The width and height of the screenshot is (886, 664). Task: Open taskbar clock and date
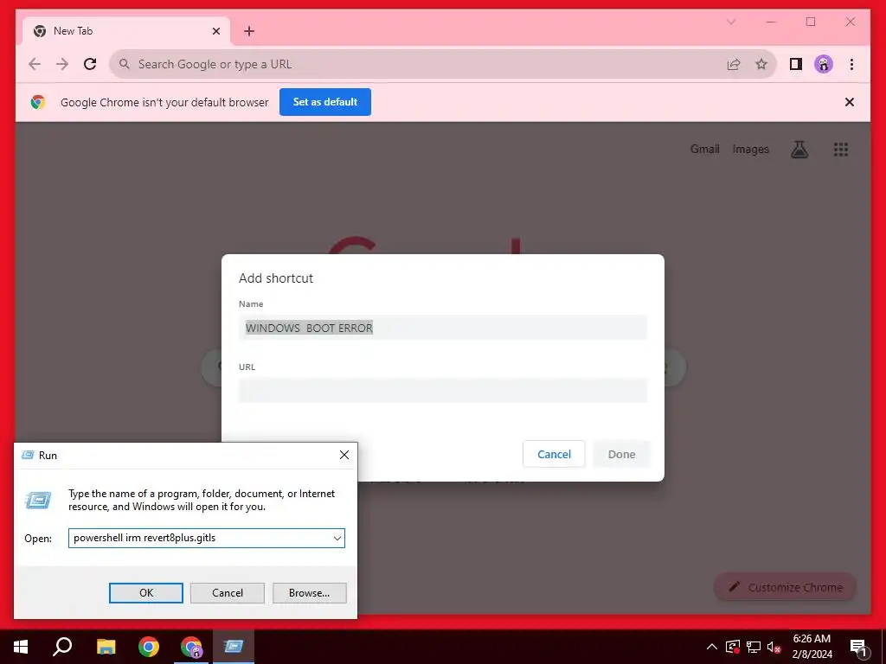(x=812, y=647)
